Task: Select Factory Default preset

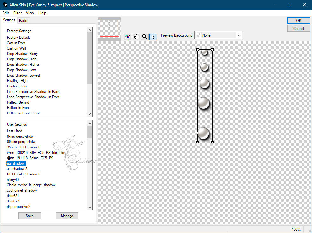Action: click(18, 38)
